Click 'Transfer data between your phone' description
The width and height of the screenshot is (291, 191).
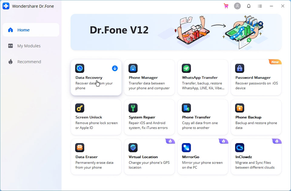(149, 86)
